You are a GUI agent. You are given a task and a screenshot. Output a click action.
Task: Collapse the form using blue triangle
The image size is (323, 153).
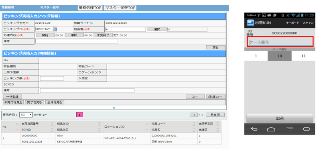click(114, 108)
